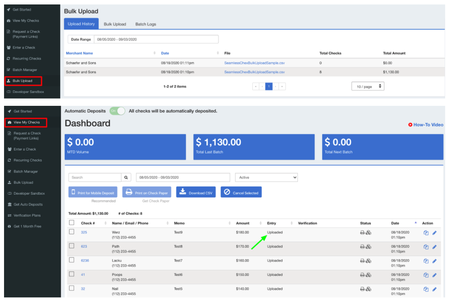Open Batch Manager in the dashboard sidebar
Viewport: 450px width, 307px height.
click(25, 171)
